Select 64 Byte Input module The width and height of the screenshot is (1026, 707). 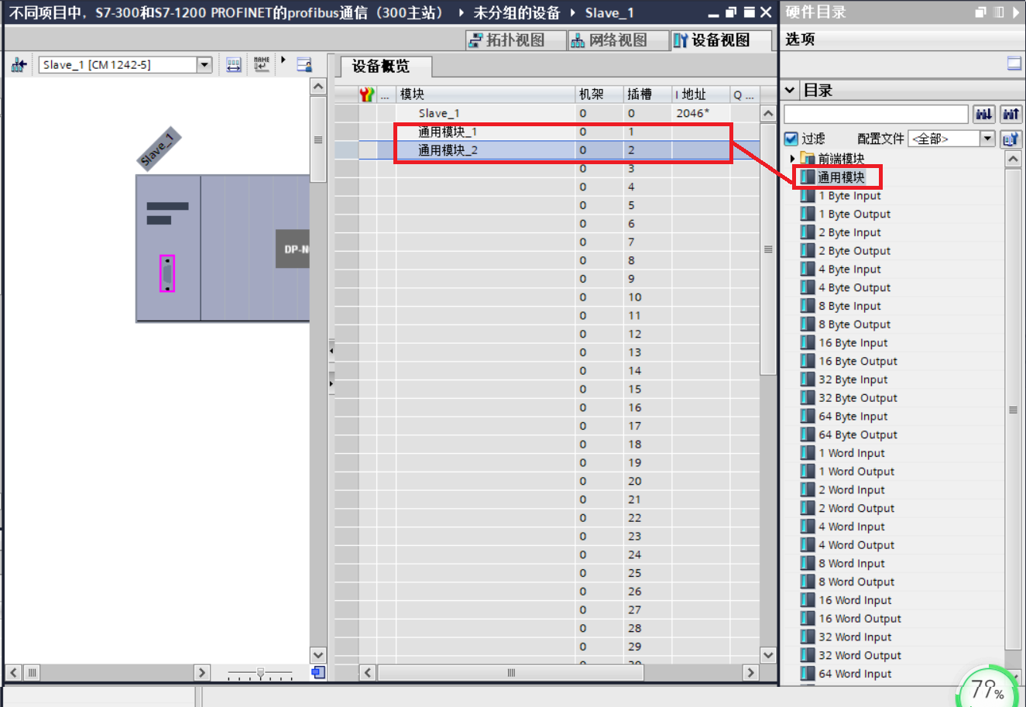click(x=853, y=417)
